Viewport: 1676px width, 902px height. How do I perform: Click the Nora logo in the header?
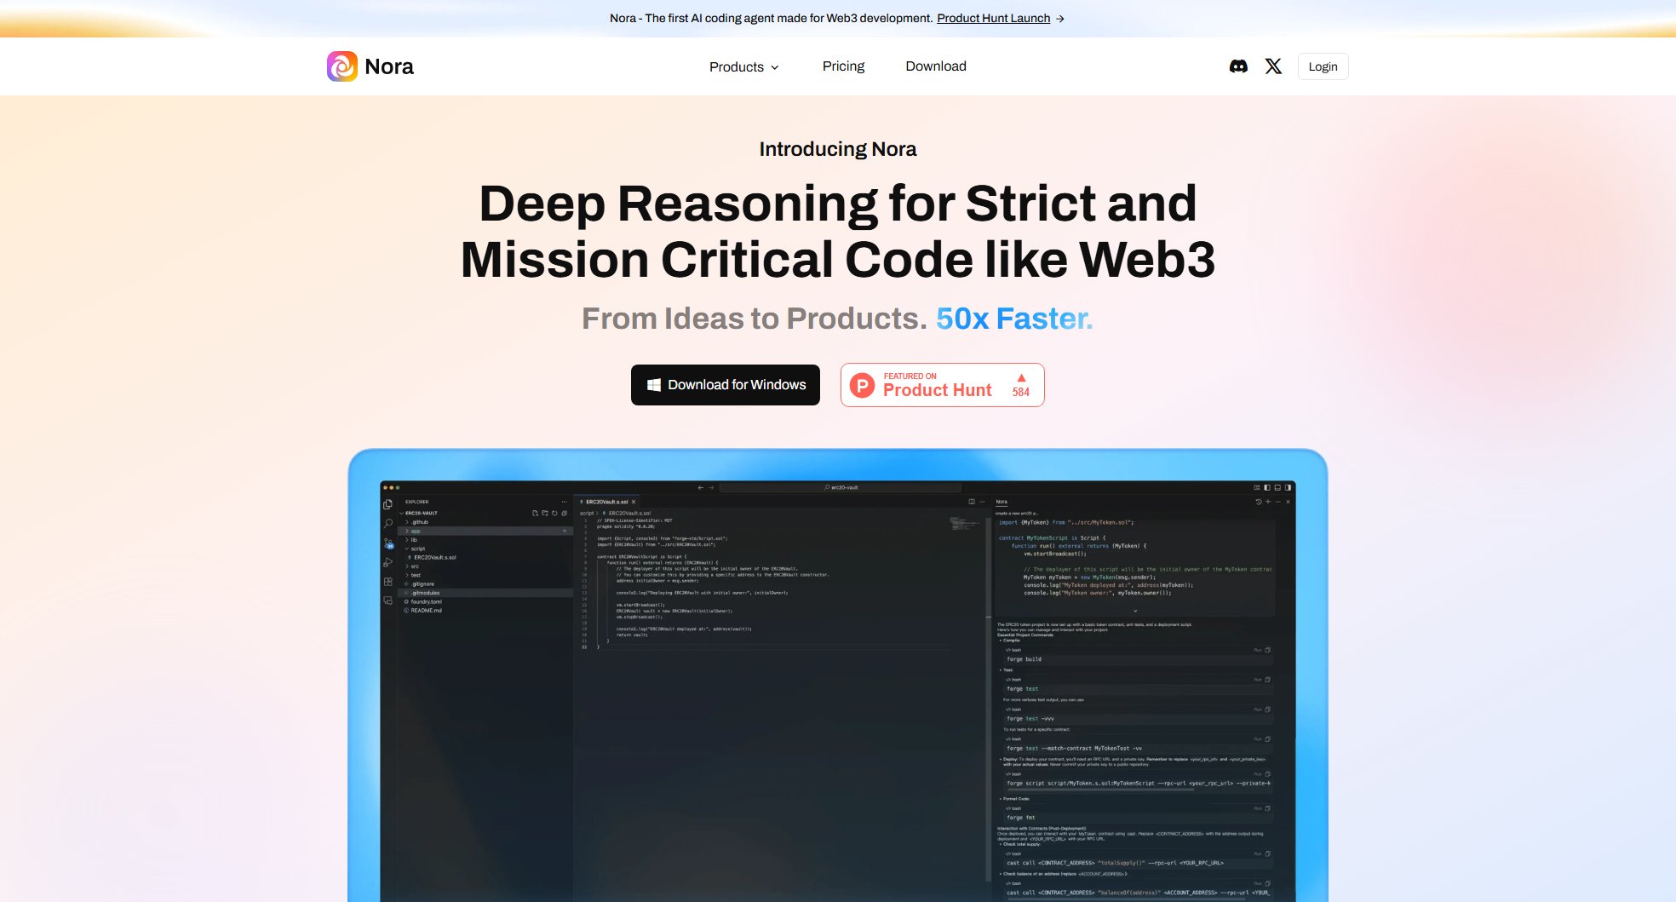370,66
